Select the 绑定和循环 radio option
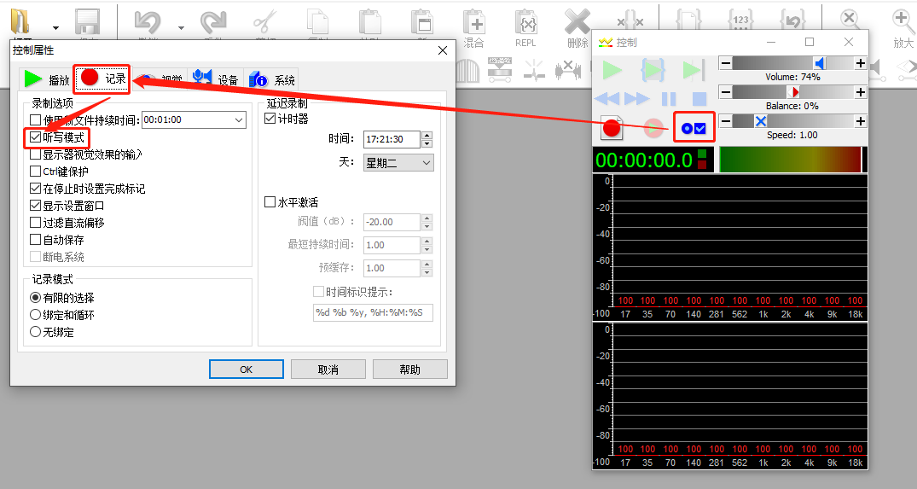 pos(35,315)
